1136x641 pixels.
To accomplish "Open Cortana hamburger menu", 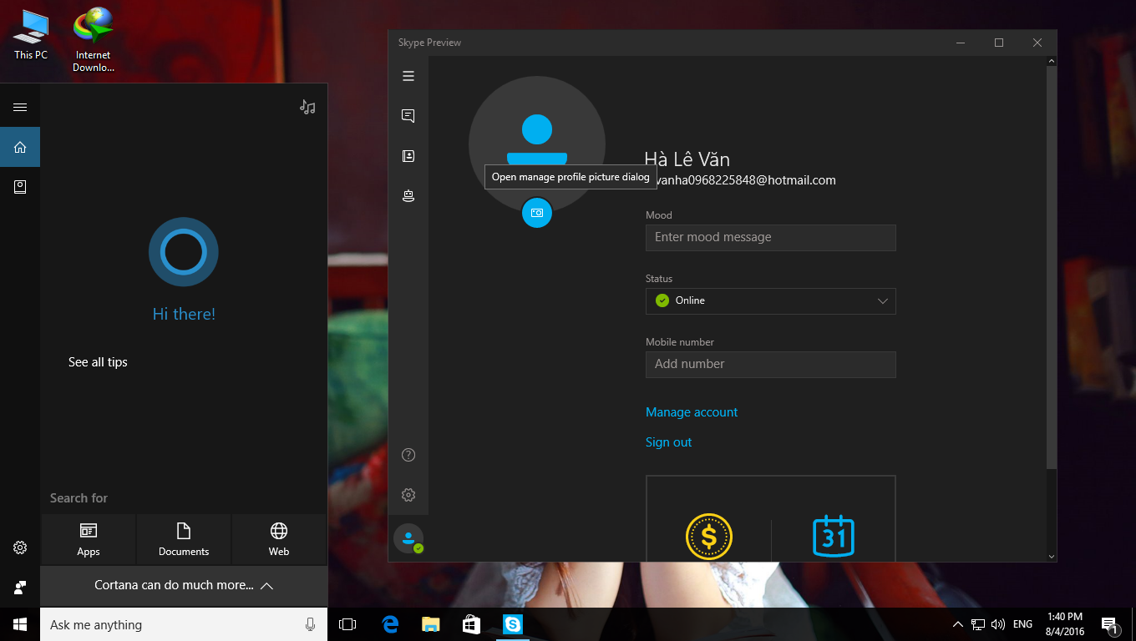I will click(x=20, y=107).
